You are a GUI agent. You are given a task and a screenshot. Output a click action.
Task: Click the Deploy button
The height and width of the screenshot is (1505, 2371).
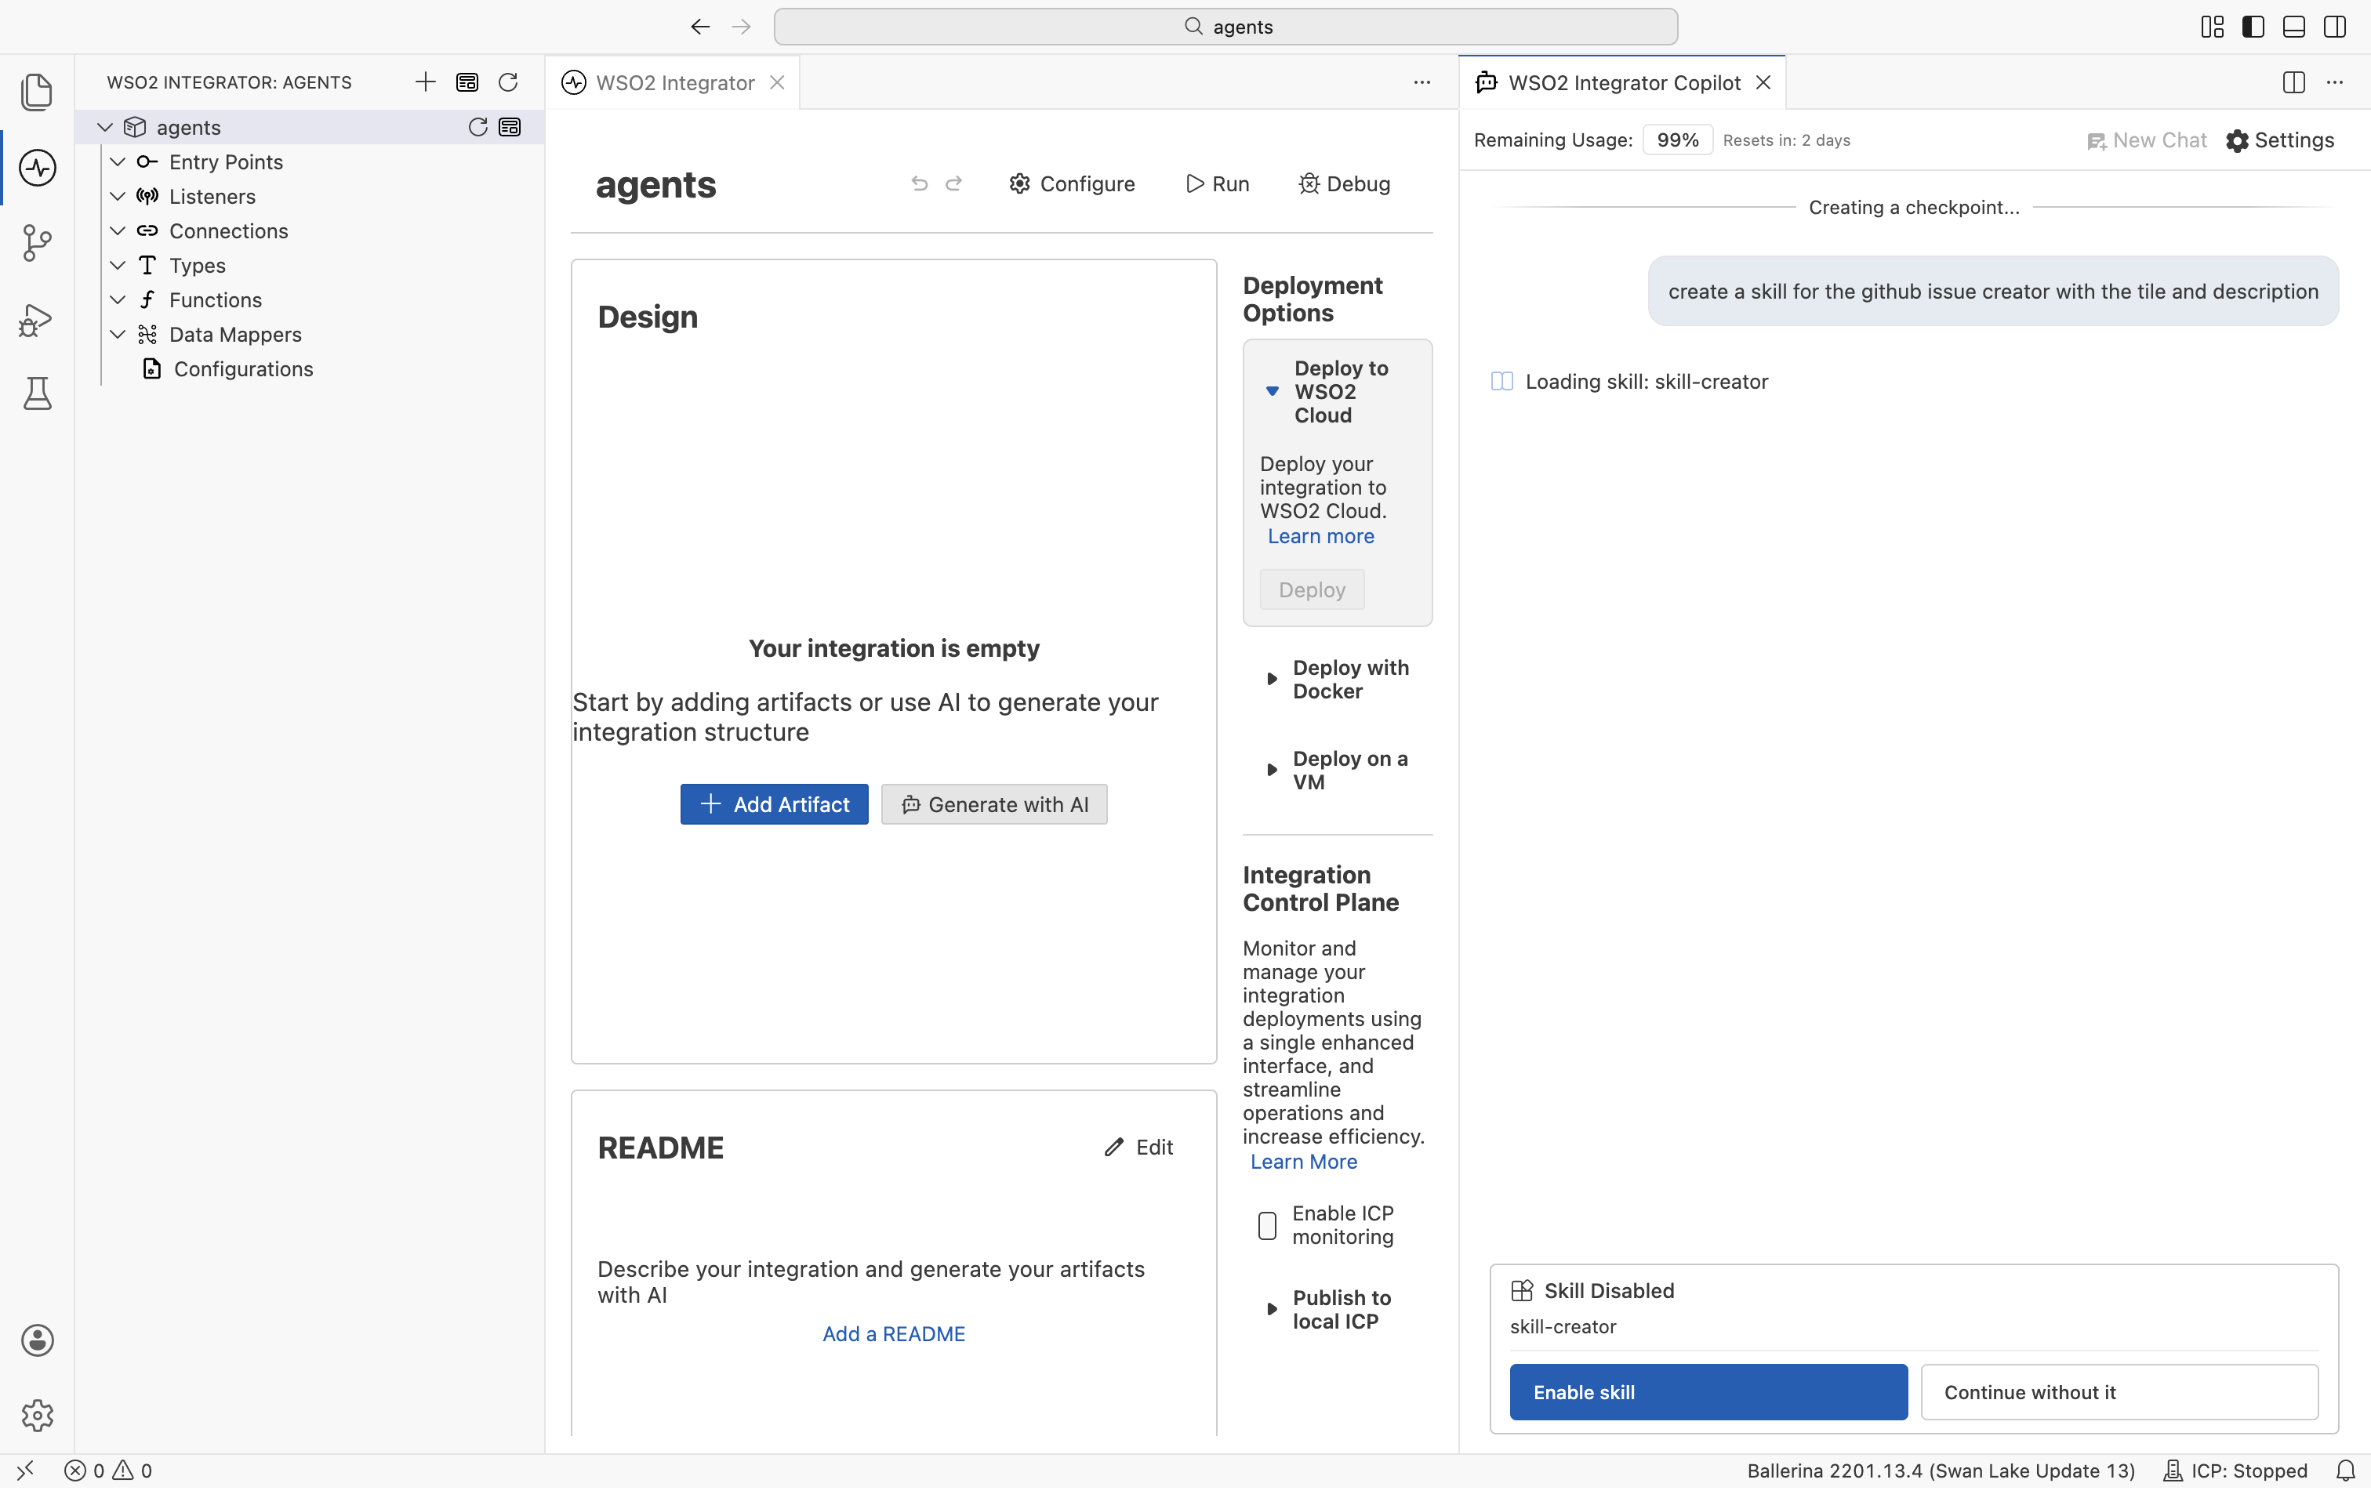(x=1312, y=589)
